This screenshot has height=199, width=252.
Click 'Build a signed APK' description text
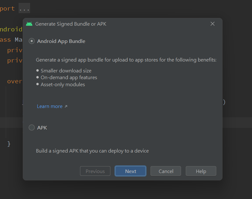coord(92,151)
